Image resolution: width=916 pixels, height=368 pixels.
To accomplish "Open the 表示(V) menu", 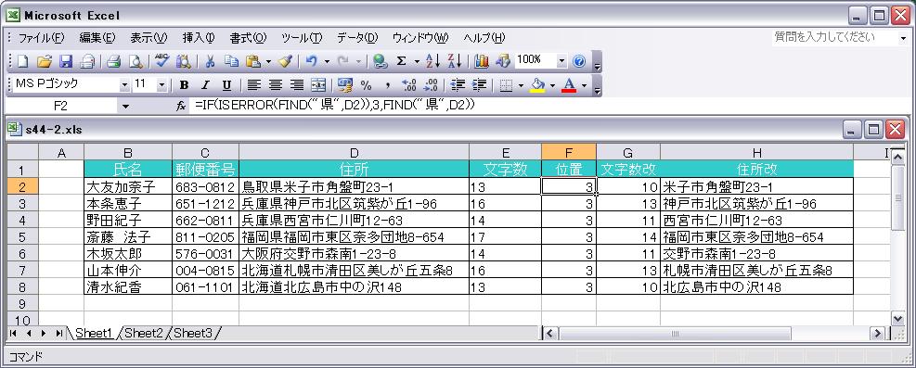I will [148, 38].
